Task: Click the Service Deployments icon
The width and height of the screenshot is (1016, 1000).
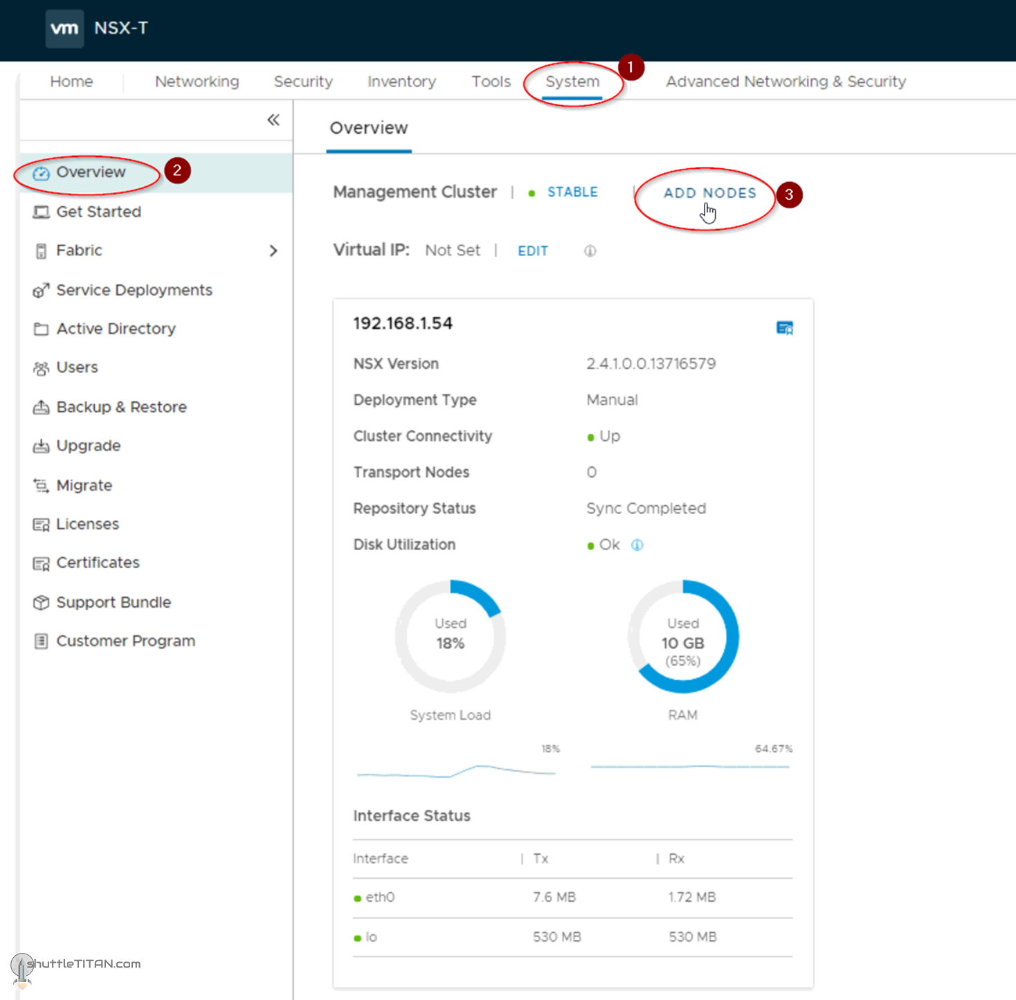Action: (42, 290)
